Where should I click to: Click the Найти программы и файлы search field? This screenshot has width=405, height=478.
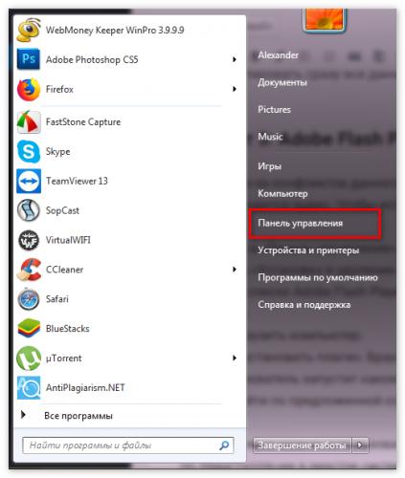pos(128,445)
